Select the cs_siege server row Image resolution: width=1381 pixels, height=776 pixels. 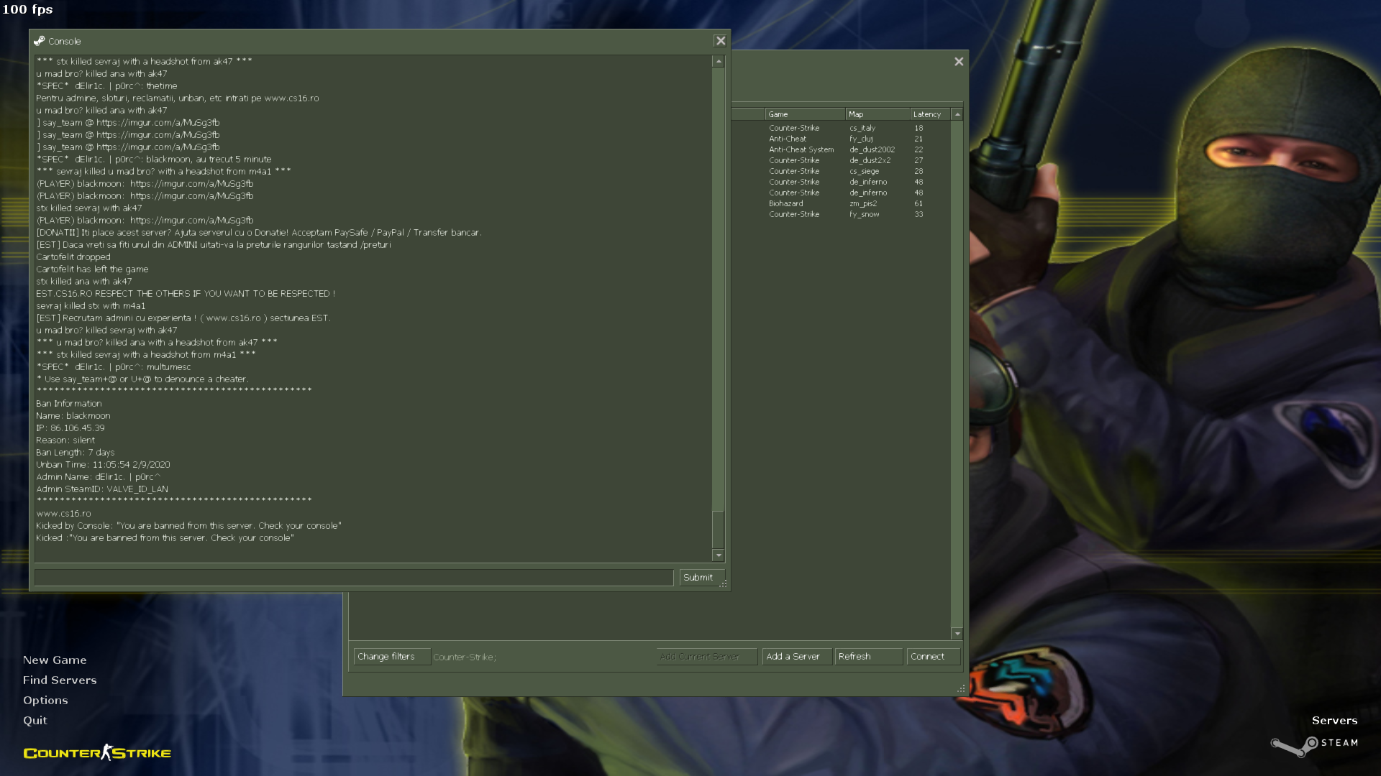click(842, 171)
